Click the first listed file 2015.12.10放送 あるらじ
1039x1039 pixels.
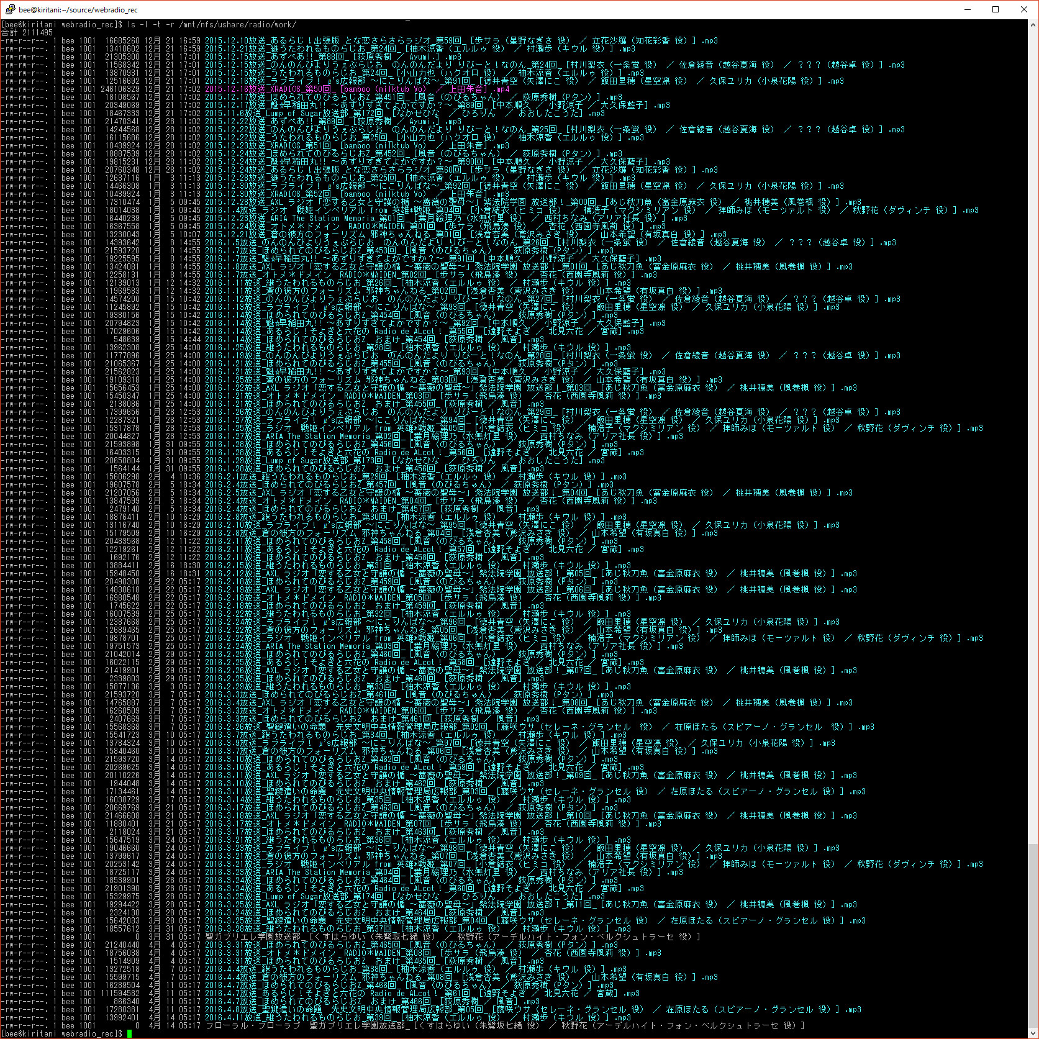click(461, 41)
